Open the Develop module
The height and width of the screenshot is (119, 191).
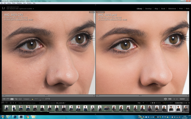(148, 9)
